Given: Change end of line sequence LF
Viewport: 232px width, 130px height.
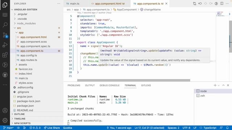Looking at the screenshot, I should click(x=195, y=128).
